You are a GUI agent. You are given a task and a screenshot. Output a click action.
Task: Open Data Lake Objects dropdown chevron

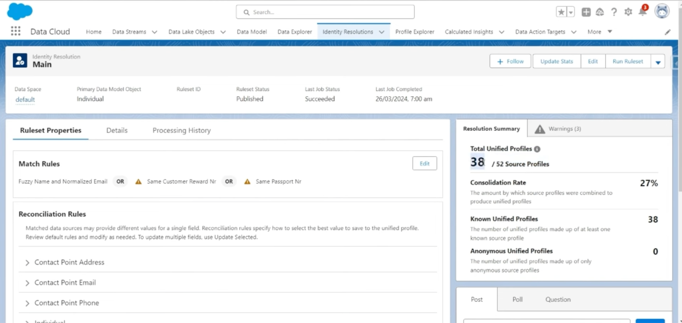point(223,32)
